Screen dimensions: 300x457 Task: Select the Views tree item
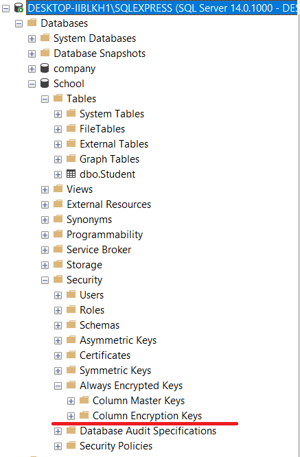[80, 189]
